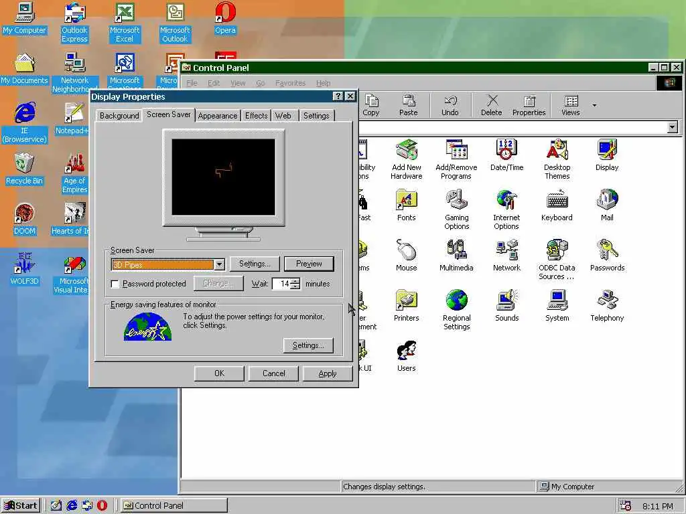The image size is (686, 514).
Task: Select the My Computer desktop icon
Action: pyautogui.click(x=24, y=18)
